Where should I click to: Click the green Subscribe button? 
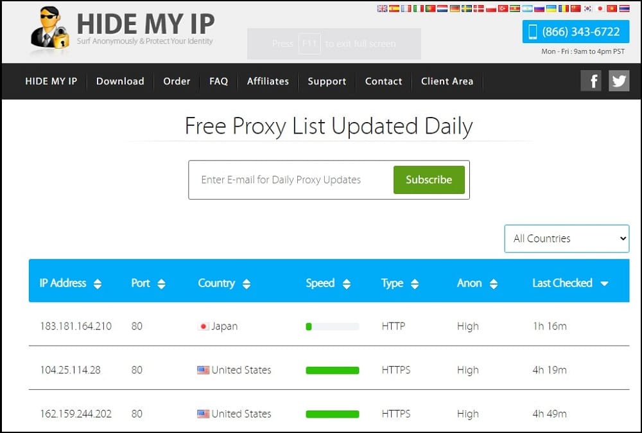pos(429,180)
